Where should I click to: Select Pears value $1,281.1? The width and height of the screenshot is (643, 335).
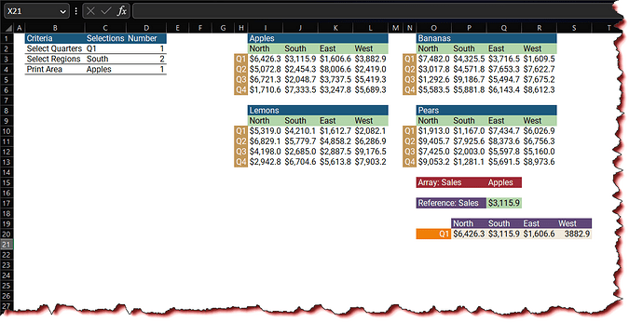pos(469,162)
